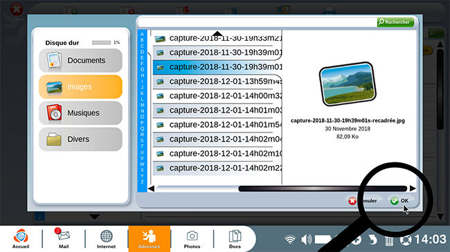The image size is (450, 252).
Task: Click the Wi-Fi status icon
Action: 290,240
